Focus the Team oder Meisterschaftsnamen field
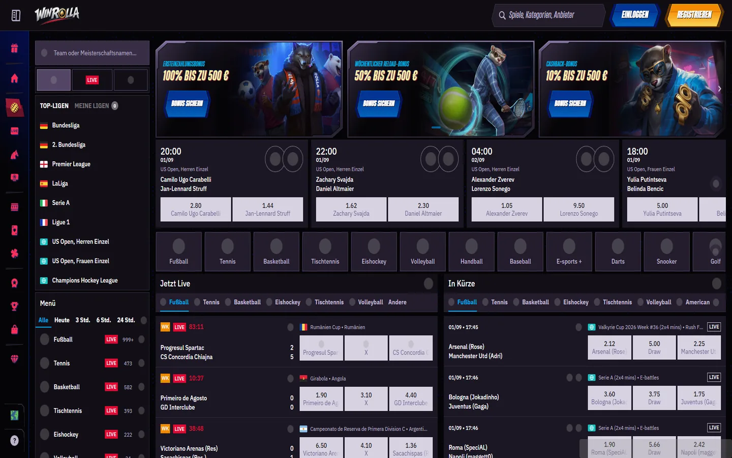Screen dimensions: 732x458 pos(92,53)
